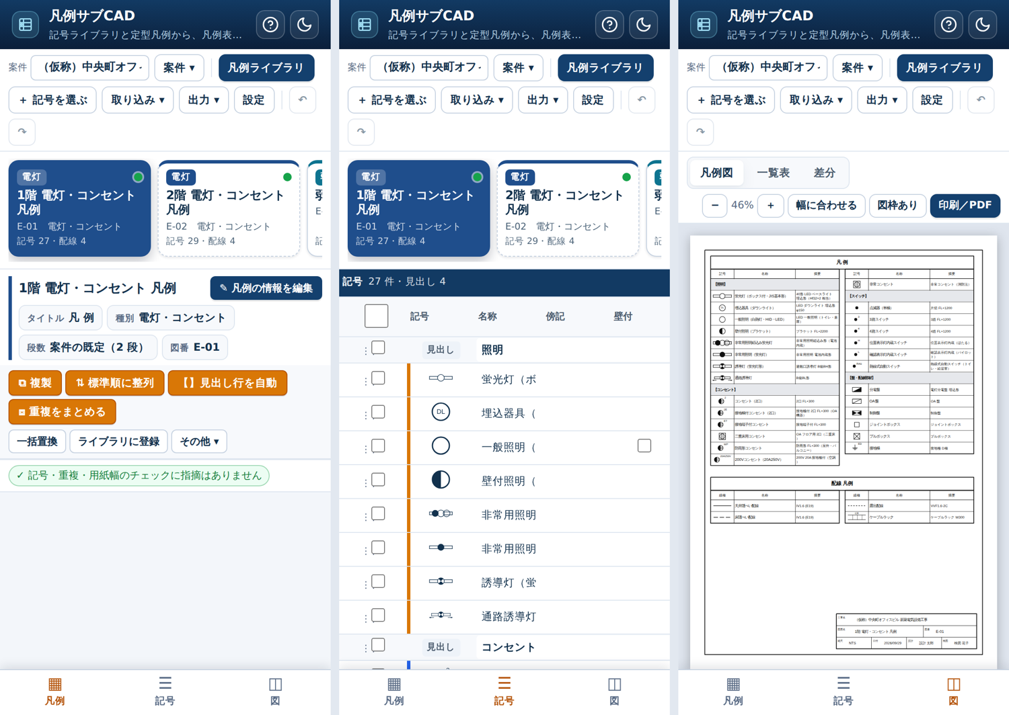Click the half-filled circle symbol for 壁付照明
Image resolution: width=1009 pixels, height=715 pixels.
click(x=441, y=480)
